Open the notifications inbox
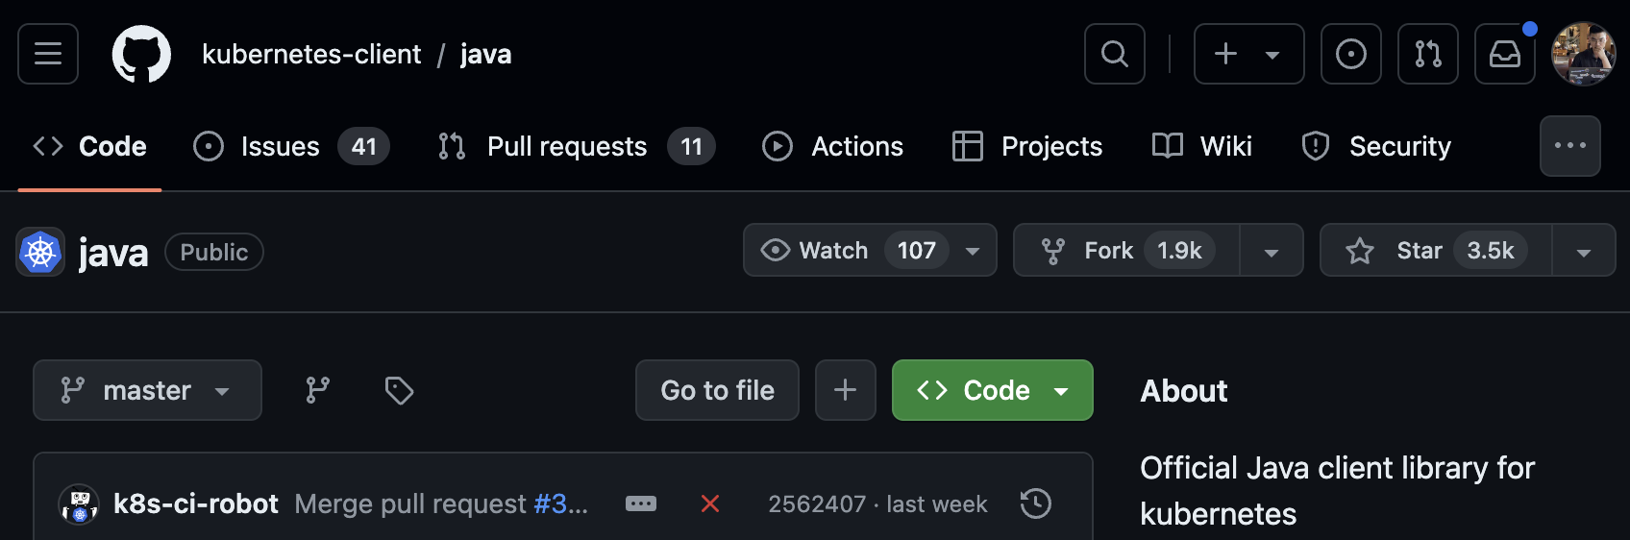Screen dimensions: 1630x540 (x=1505, y=54)
